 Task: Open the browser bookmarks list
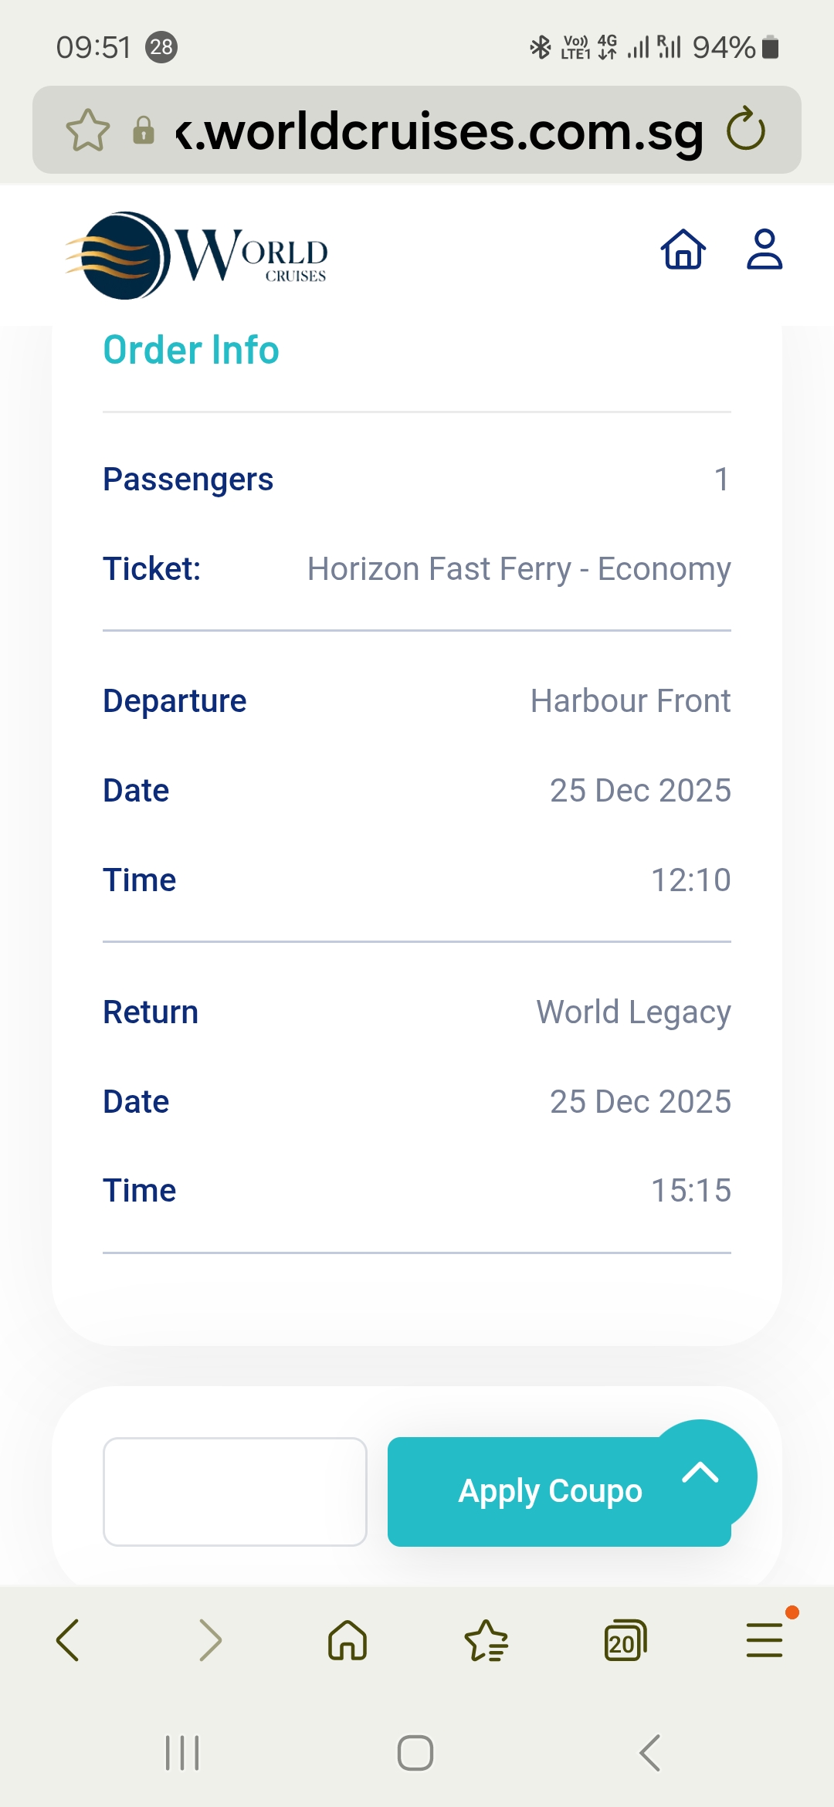tap(486, 1640)
